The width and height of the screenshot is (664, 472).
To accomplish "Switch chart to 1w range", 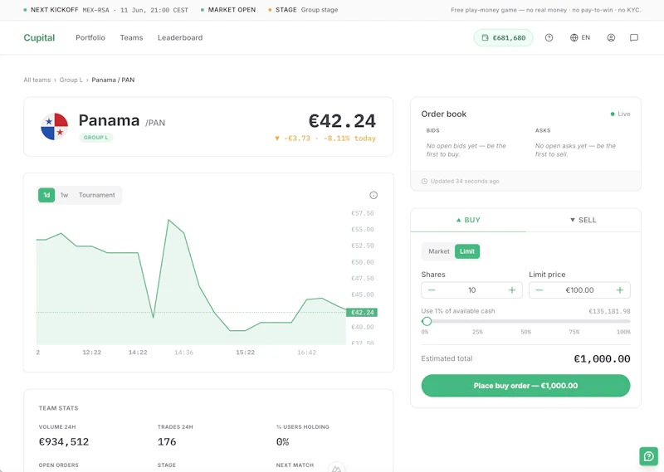I will [x=64, y=195].
